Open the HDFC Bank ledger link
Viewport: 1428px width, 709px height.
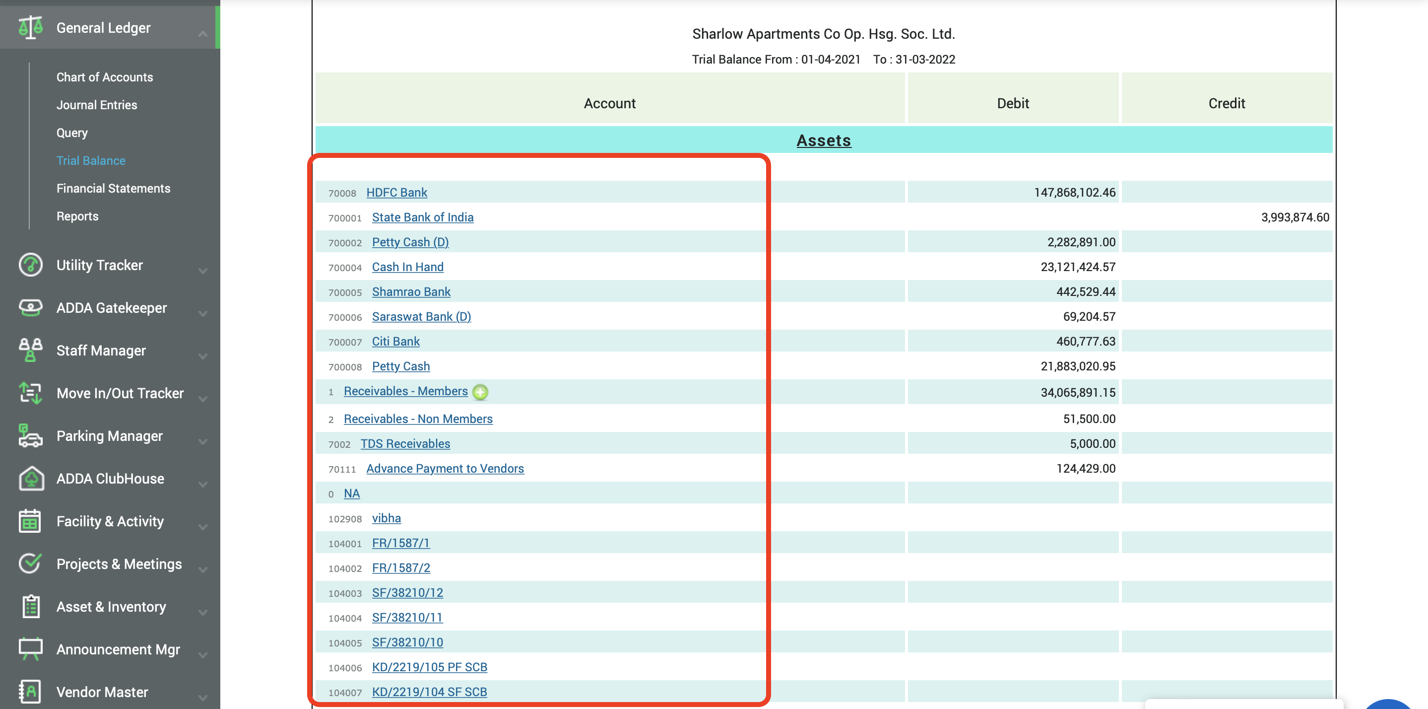point(396,193)
